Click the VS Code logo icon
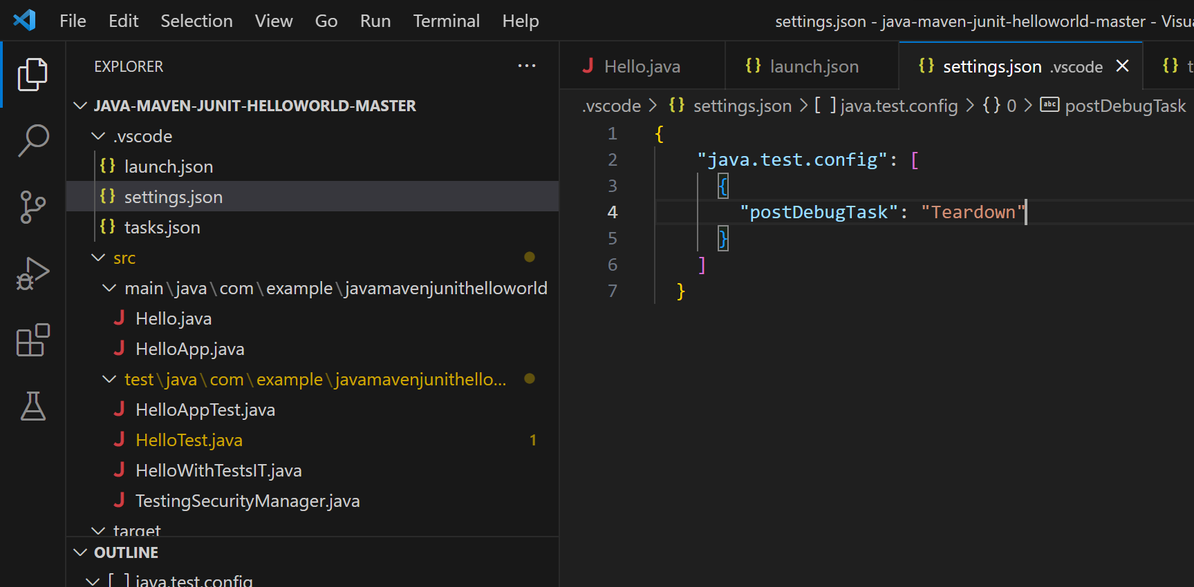The image size is (1194, 587). click(x=25, y=20)
